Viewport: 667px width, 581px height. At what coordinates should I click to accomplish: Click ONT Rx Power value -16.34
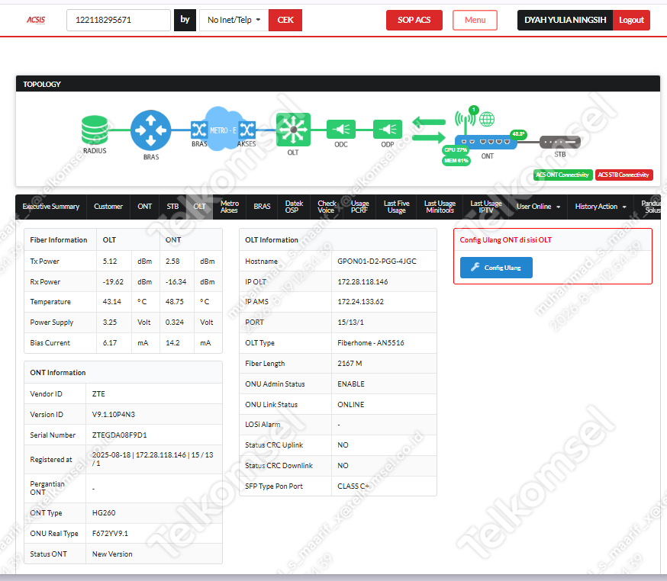pos(176,282)
